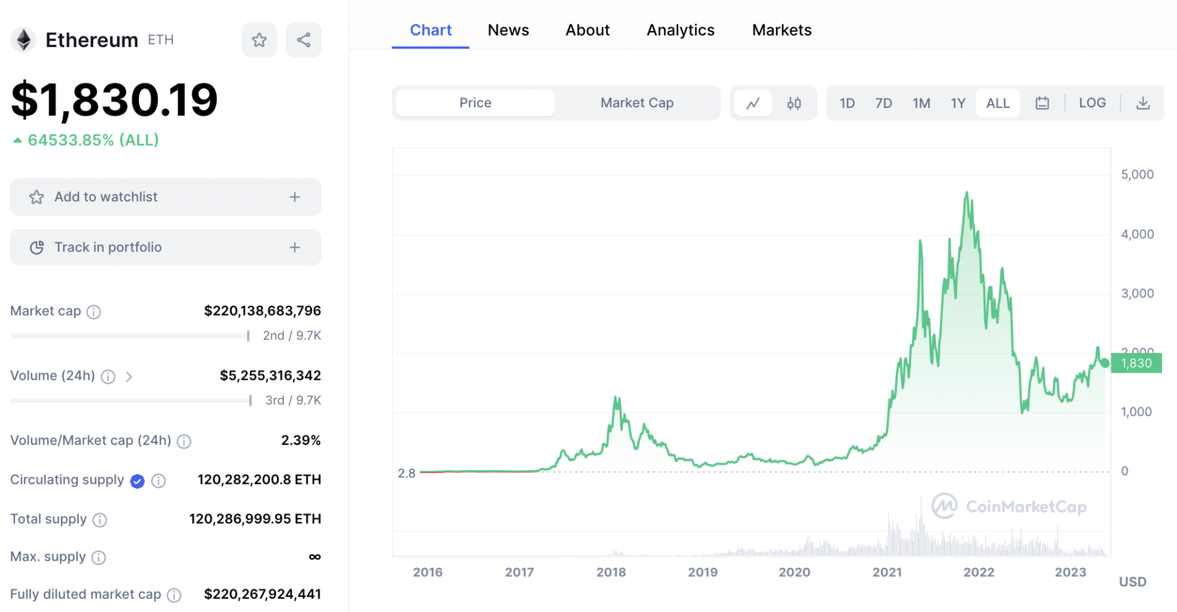Click the Volume/Market cap info icon
Viewport: 1177px width, 612px height.
coord(184,441)
